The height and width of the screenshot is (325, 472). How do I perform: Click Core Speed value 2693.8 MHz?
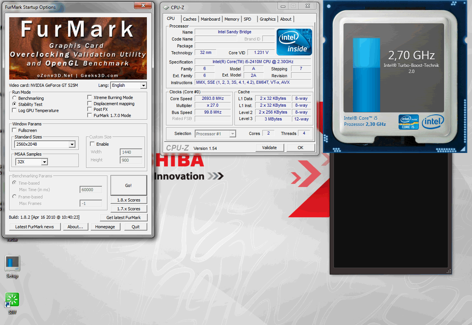pos(213,99)
